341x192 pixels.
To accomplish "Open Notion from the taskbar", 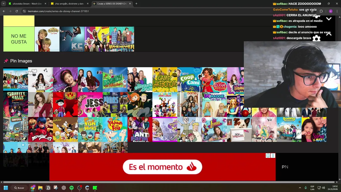I will point(48,188).
